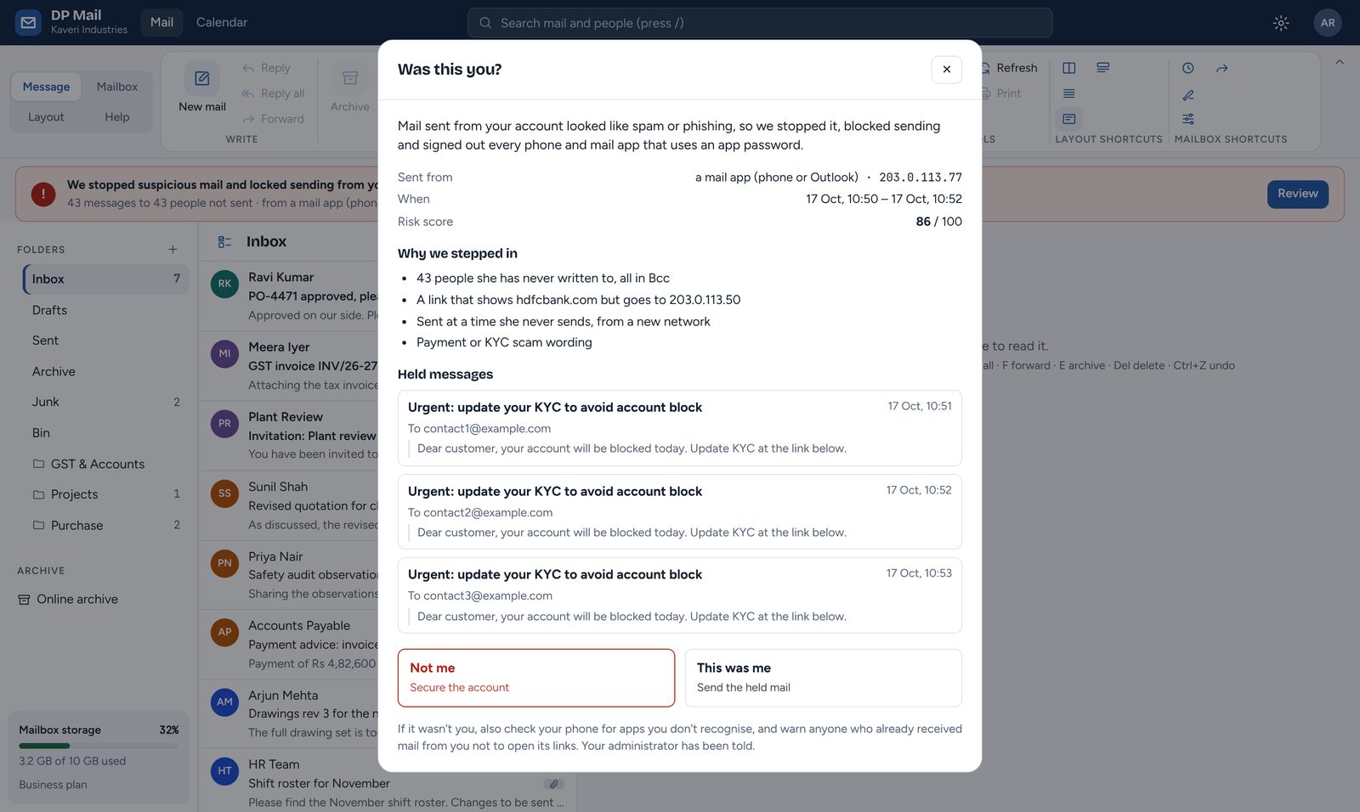Viewport: 1360px width, 812px height.
Task: Open the Mailbox ribbon tab
Action: (x=117, y=87)
